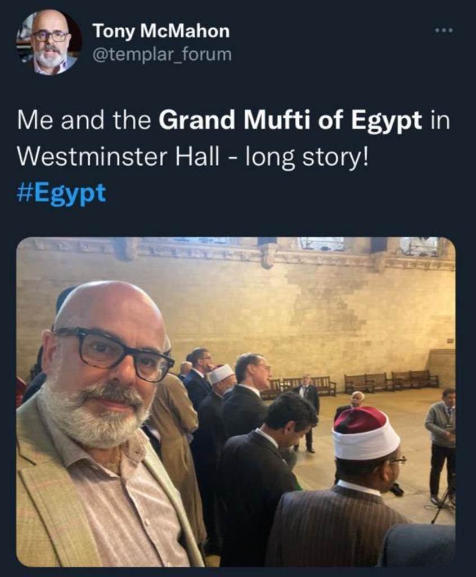Screen dimensions: 476x577
Task: Open the @templar_forum handle
Action: point(161,55)
